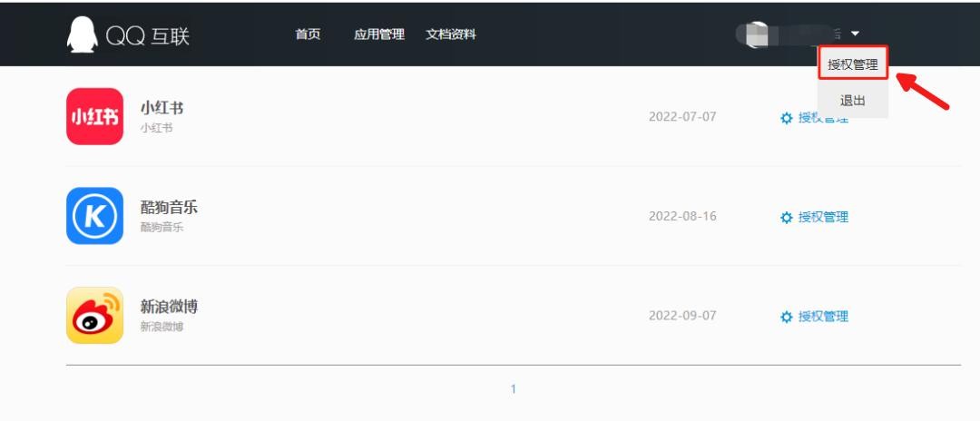Image resolution: width=980 pixels, height=421 pixels.
Task: Click the gear icon in 酷狗音乐 row
Action: tap(786, 218)
